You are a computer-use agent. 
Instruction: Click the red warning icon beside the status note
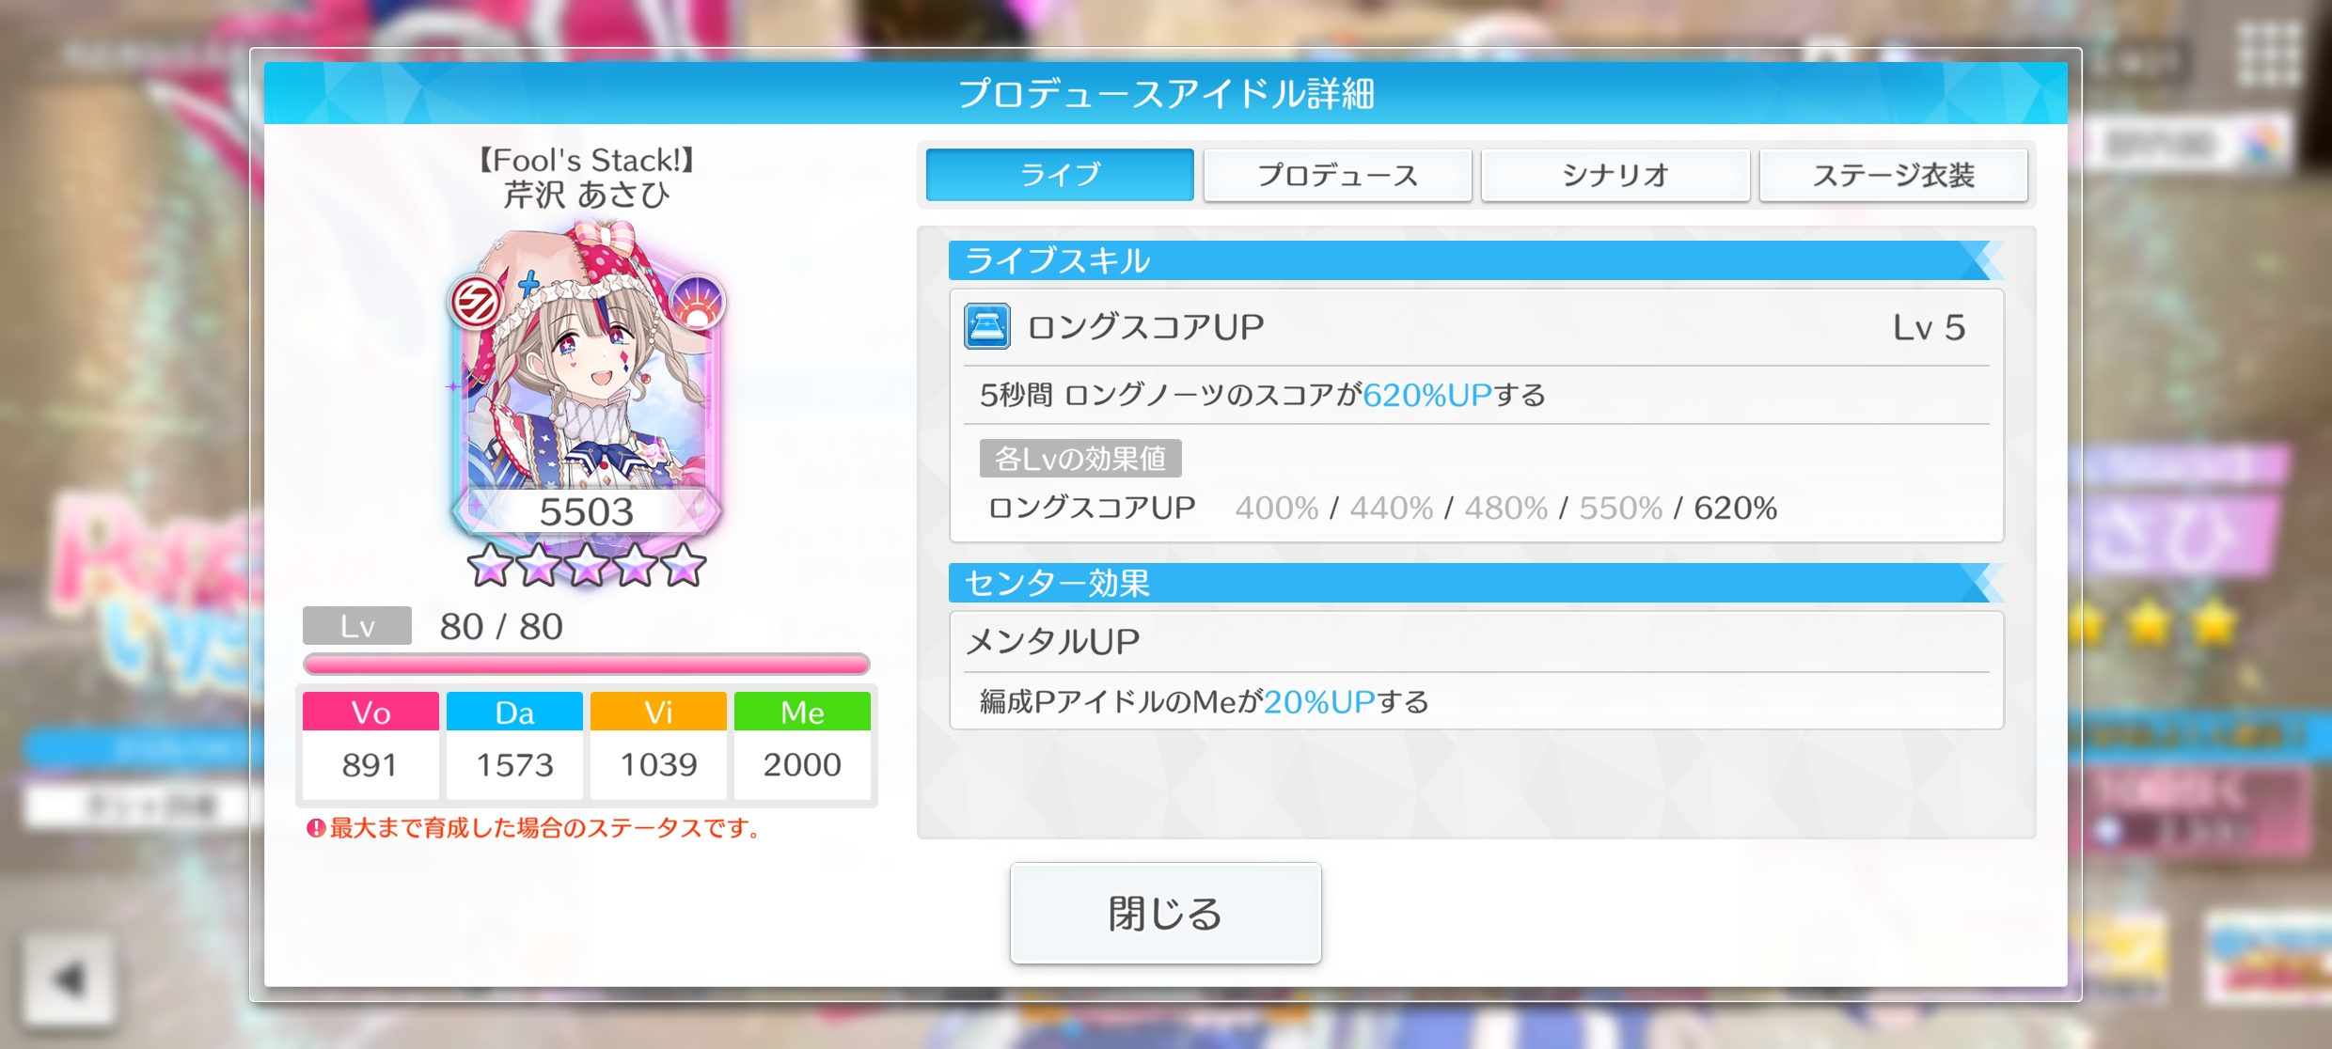click(x=316, y=828)
